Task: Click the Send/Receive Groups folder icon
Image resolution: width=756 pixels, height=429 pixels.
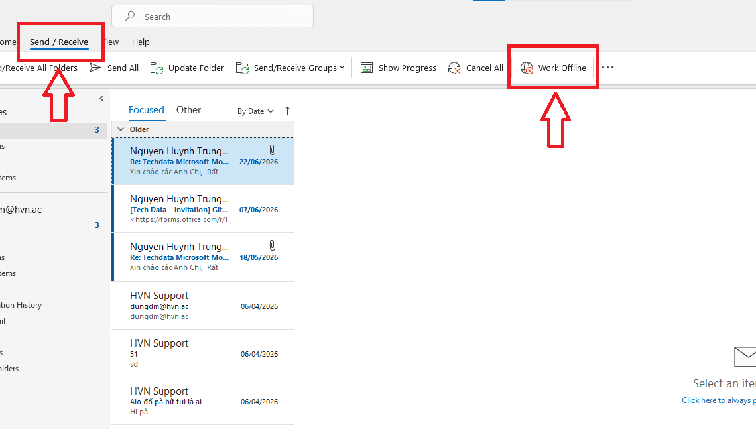Action: click(242, 68)
